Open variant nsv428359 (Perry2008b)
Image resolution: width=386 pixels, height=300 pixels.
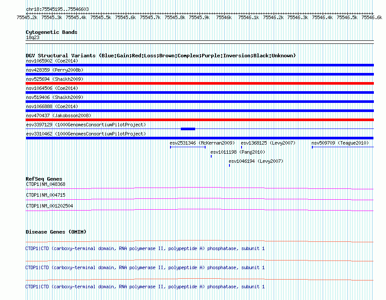[x=55, y=70]
